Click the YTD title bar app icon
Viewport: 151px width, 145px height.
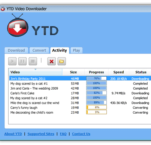click(3, 9)
